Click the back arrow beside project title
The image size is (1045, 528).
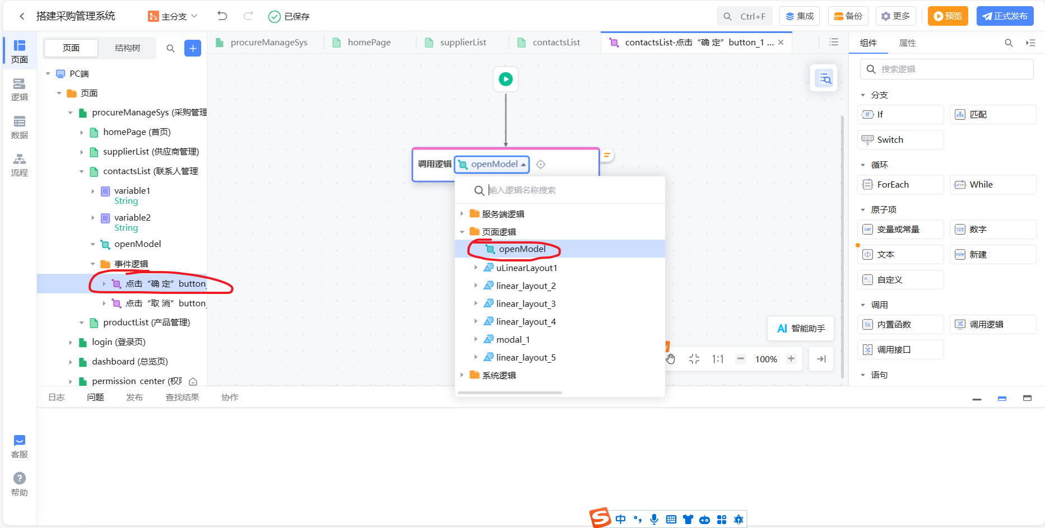point(22,16)
